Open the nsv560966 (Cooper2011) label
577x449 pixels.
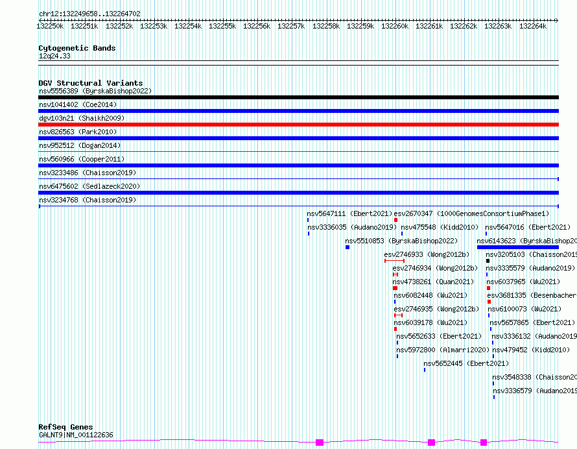coord(82,159)
